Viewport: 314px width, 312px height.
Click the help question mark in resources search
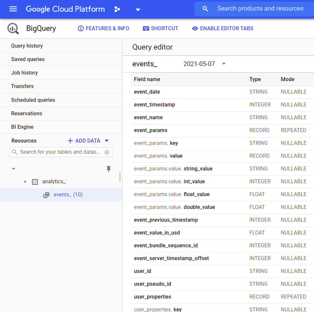coord(107,152)
